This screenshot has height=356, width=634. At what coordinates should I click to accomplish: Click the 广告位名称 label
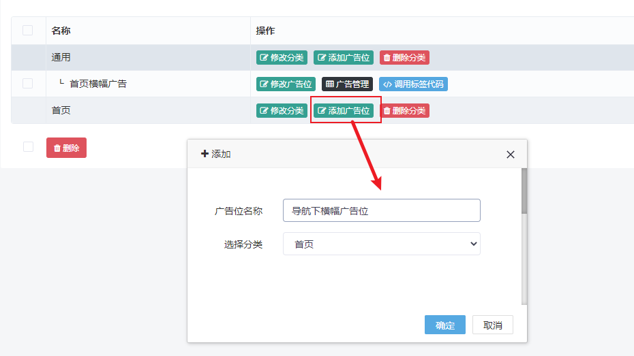239,211
